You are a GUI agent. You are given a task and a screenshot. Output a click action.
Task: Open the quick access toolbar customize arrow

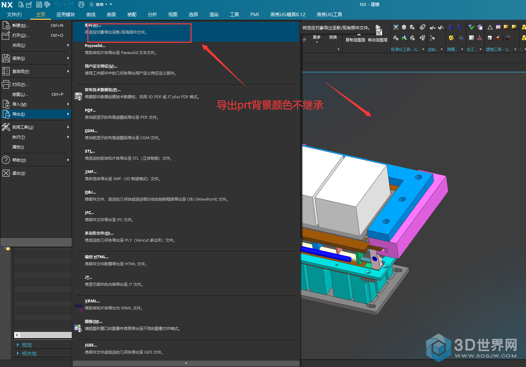(x=111, y=5)
